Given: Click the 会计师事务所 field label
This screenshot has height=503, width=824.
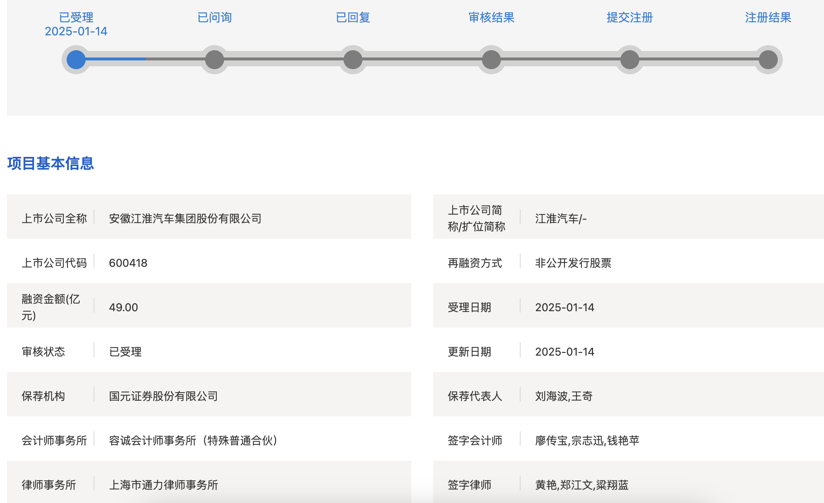Looking at the screenshot, I should coord(54,440).
